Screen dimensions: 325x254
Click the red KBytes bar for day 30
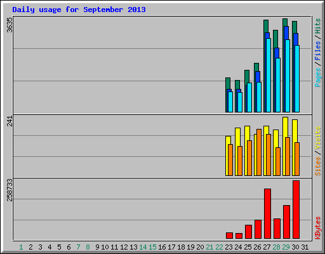[x=296, y=210]
